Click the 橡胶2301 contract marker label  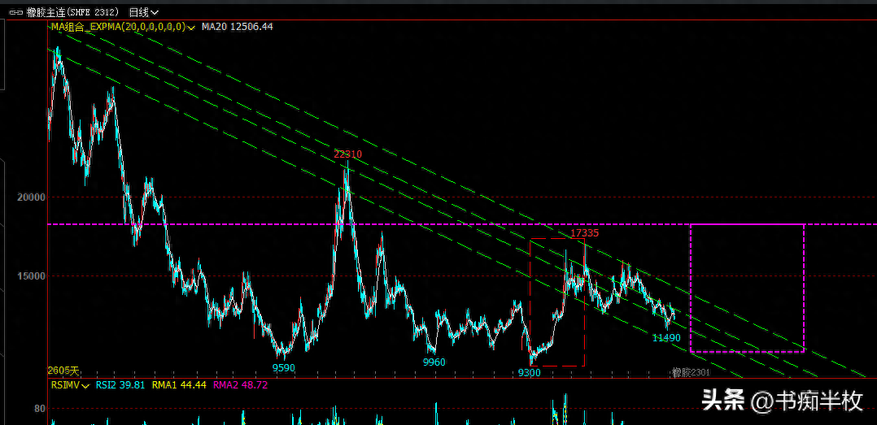coord(691,372)
